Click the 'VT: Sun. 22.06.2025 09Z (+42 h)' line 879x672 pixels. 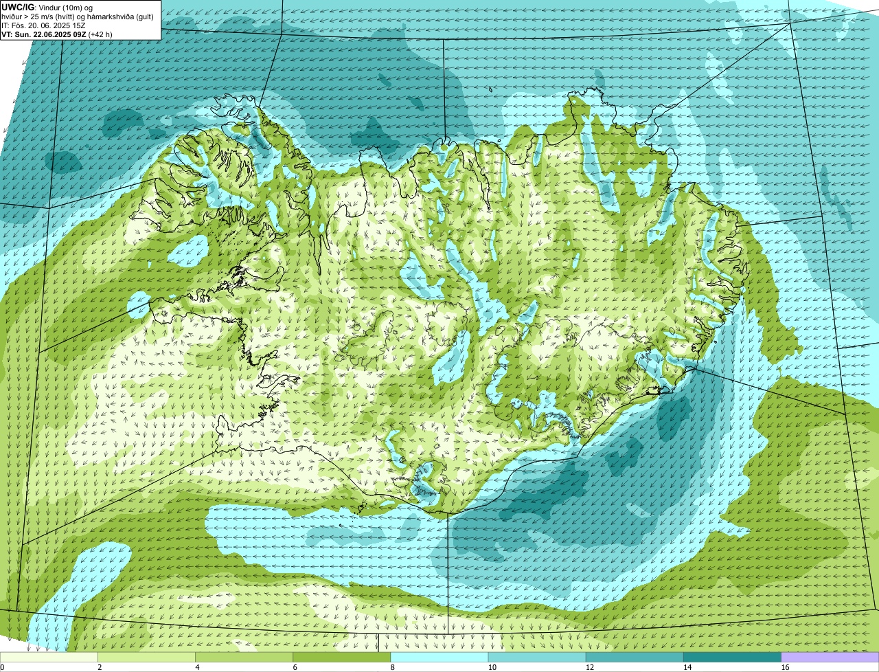click(57, 34)
